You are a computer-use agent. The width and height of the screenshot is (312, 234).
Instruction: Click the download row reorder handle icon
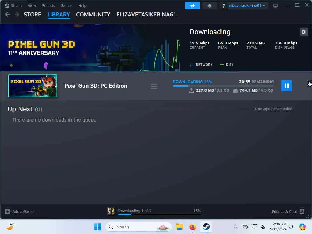coord(154,86)
